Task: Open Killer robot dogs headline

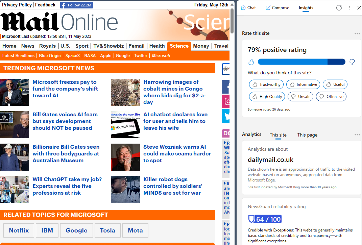Action: [173, 186]
